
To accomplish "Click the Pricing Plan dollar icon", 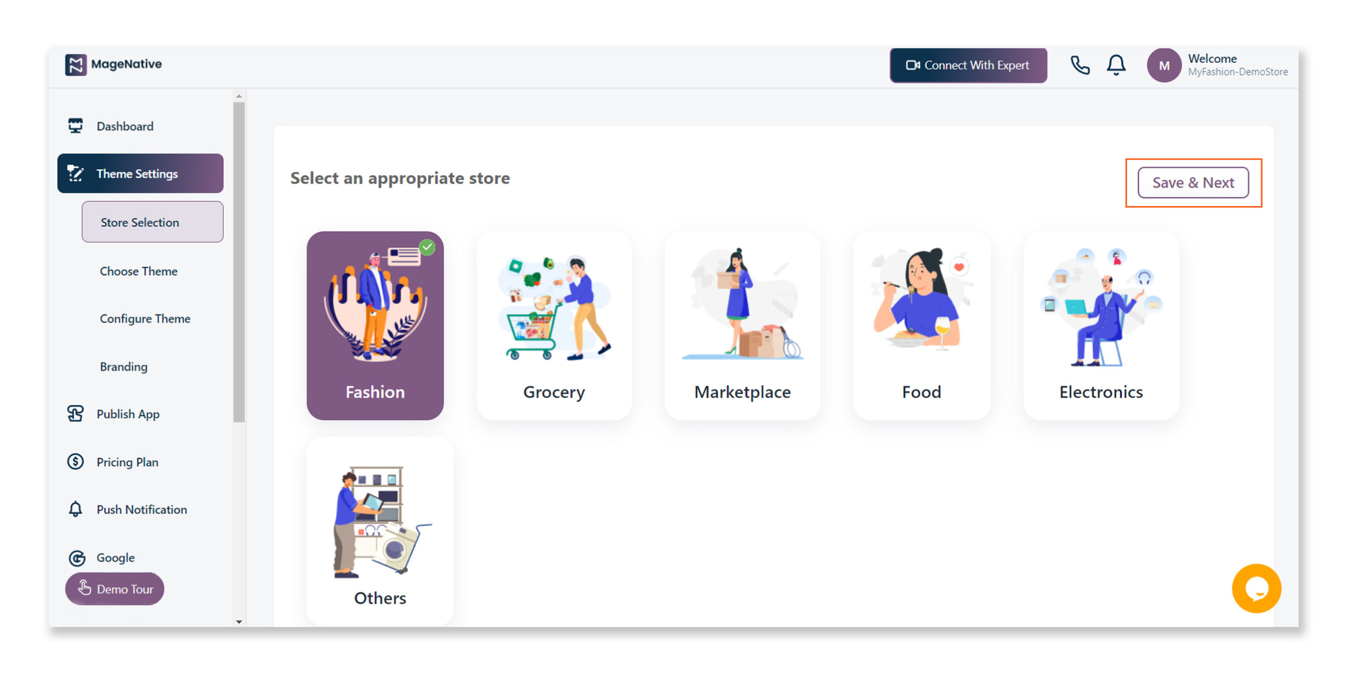I will pos(75,462).
